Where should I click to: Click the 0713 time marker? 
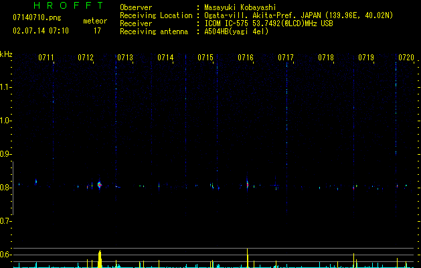tap(125, 58)
